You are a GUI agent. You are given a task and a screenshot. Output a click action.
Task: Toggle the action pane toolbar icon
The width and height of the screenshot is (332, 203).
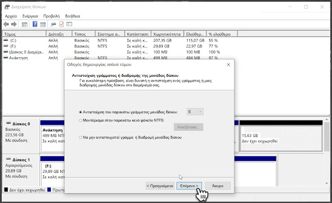tap(43, 24)
